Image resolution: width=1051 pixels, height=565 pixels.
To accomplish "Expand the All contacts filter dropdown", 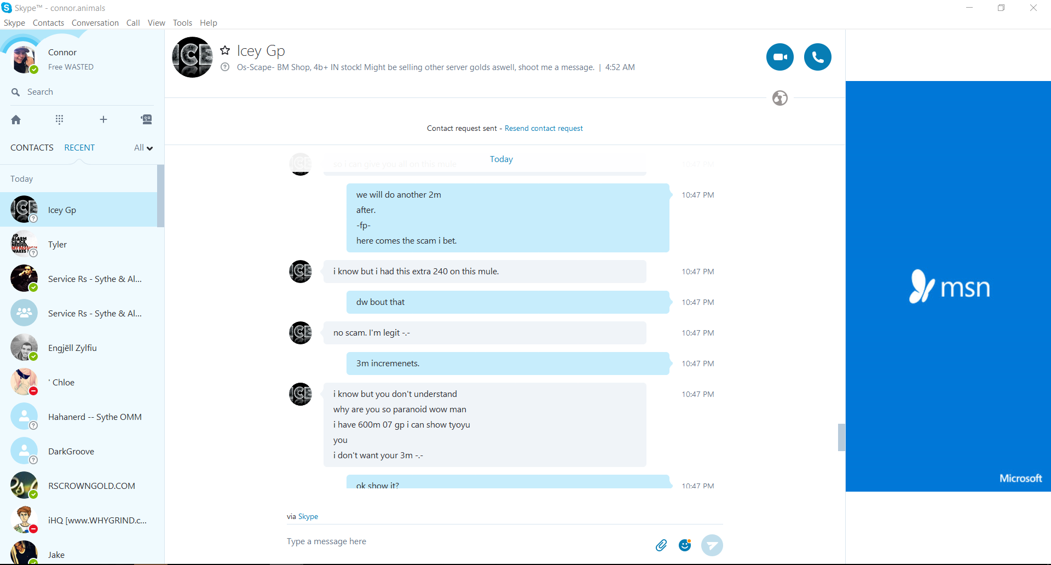I will [x=143, y=148].
